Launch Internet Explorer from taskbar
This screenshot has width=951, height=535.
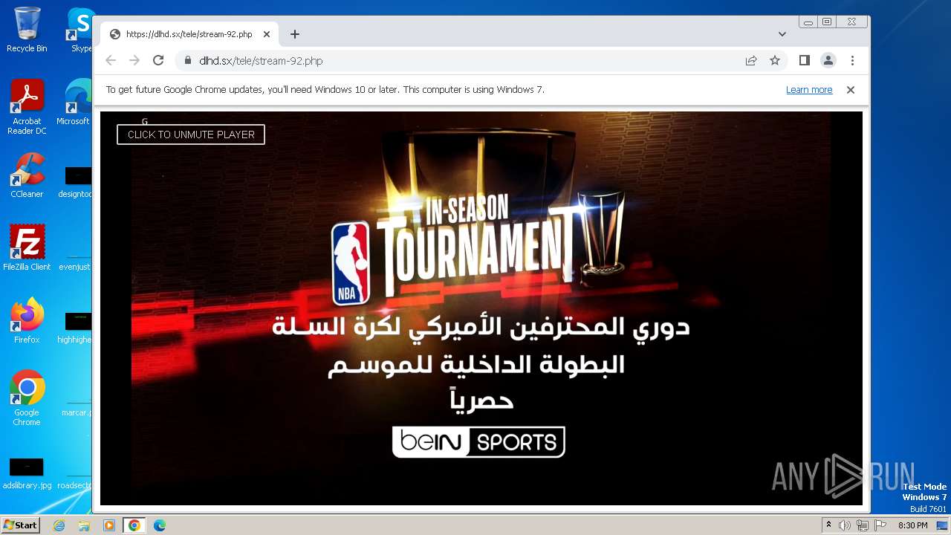click(59, 525)
